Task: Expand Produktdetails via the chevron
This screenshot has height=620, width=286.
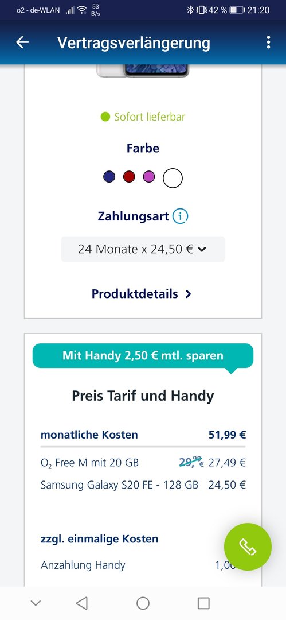Action: (189, 294)
